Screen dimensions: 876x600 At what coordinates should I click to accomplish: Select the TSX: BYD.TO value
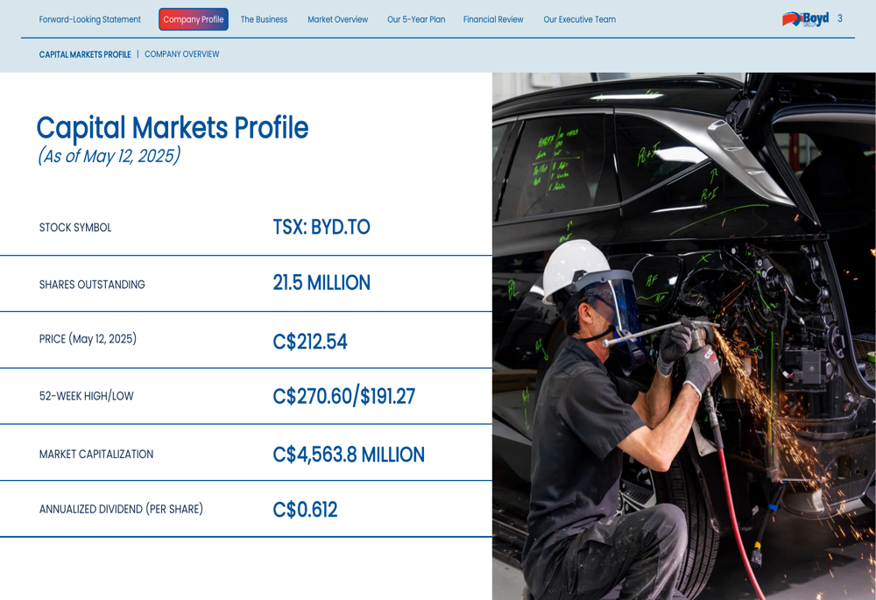[321, 227]
